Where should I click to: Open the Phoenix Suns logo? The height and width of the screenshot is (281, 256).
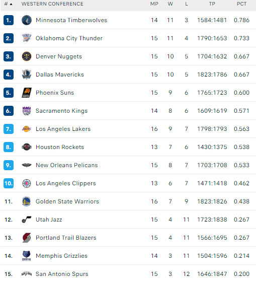(27, 93)
